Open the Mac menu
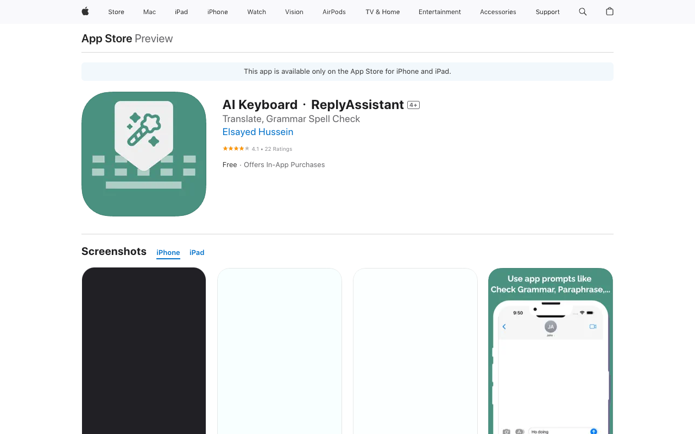Image resolution: width=695 pixels, height=434 pixels. click(149, 12)
